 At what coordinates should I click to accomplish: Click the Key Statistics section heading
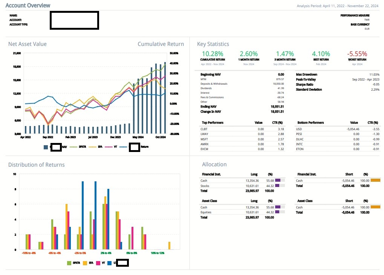(x=213, y=44)
